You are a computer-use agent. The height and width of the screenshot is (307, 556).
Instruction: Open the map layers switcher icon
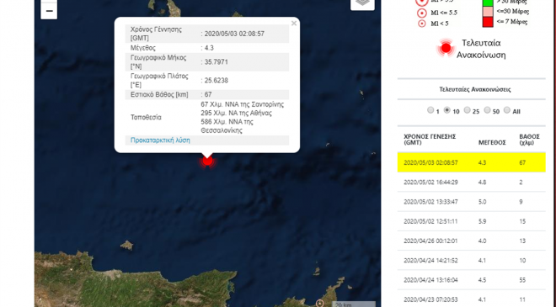[362, 3]
